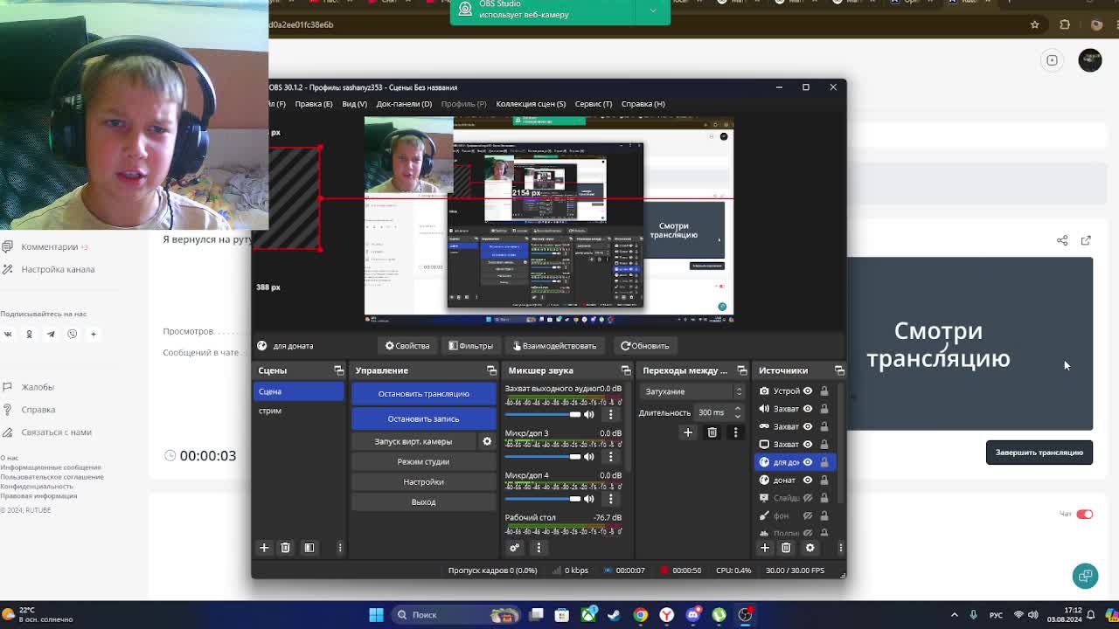The image size is (1119, 629).
Task: Hide the донат source eye icon
Action: (x=808, y=480)
